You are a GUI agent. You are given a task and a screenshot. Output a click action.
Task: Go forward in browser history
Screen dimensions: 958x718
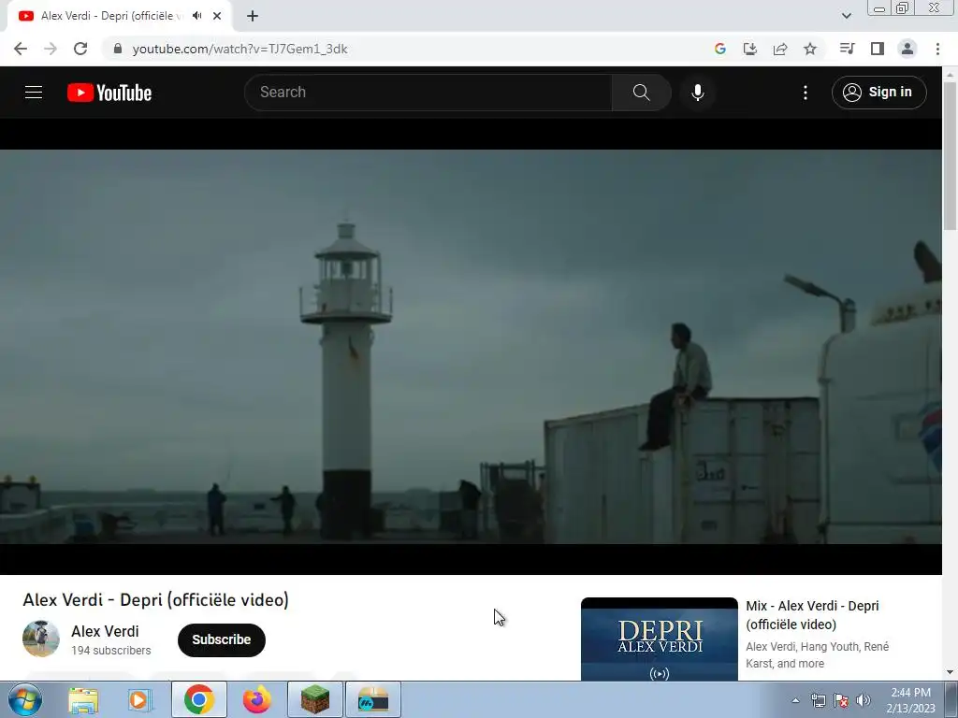pyautogui.click(x=51, y=49)
